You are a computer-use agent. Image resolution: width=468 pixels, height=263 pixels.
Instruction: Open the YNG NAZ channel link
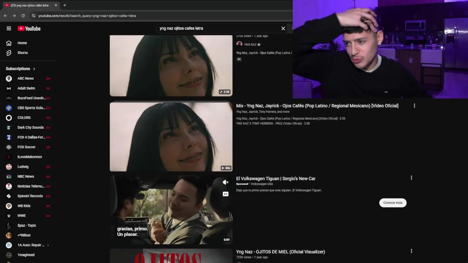pos(250,45)
